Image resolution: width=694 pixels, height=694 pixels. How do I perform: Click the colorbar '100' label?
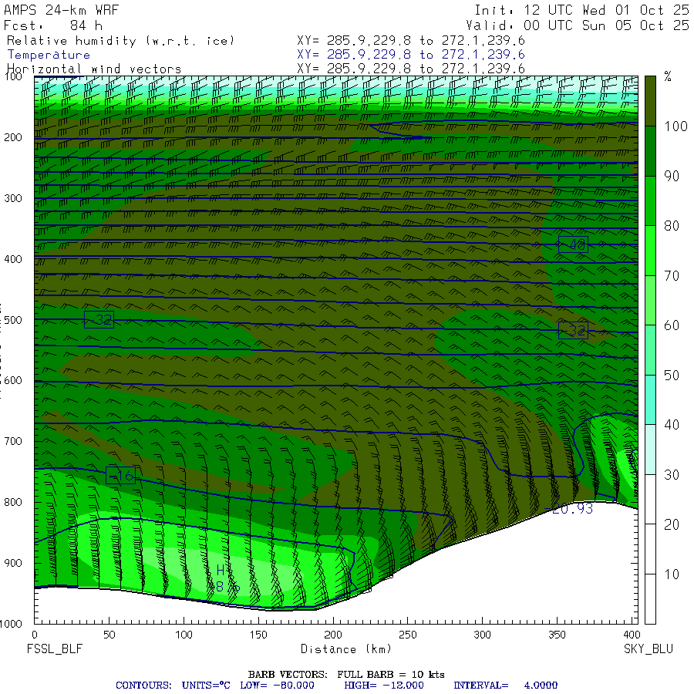pos(675,126)
